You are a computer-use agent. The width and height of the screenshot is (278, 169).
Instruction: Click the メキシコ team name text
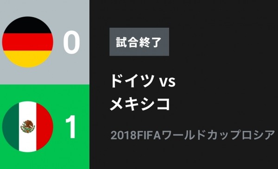coord(140,104)
